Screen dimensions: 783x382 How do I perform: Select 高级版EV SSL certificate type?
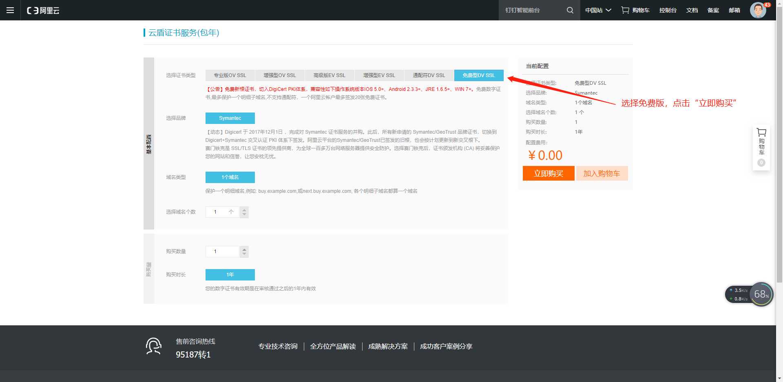330,75
